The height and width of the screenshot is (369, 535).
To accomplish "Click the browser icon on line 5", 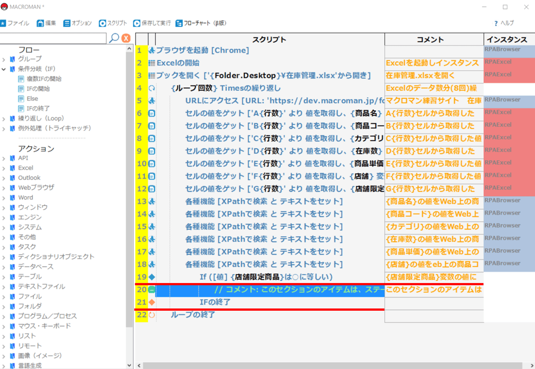I will pyautogui.click(x=152, y=101).
